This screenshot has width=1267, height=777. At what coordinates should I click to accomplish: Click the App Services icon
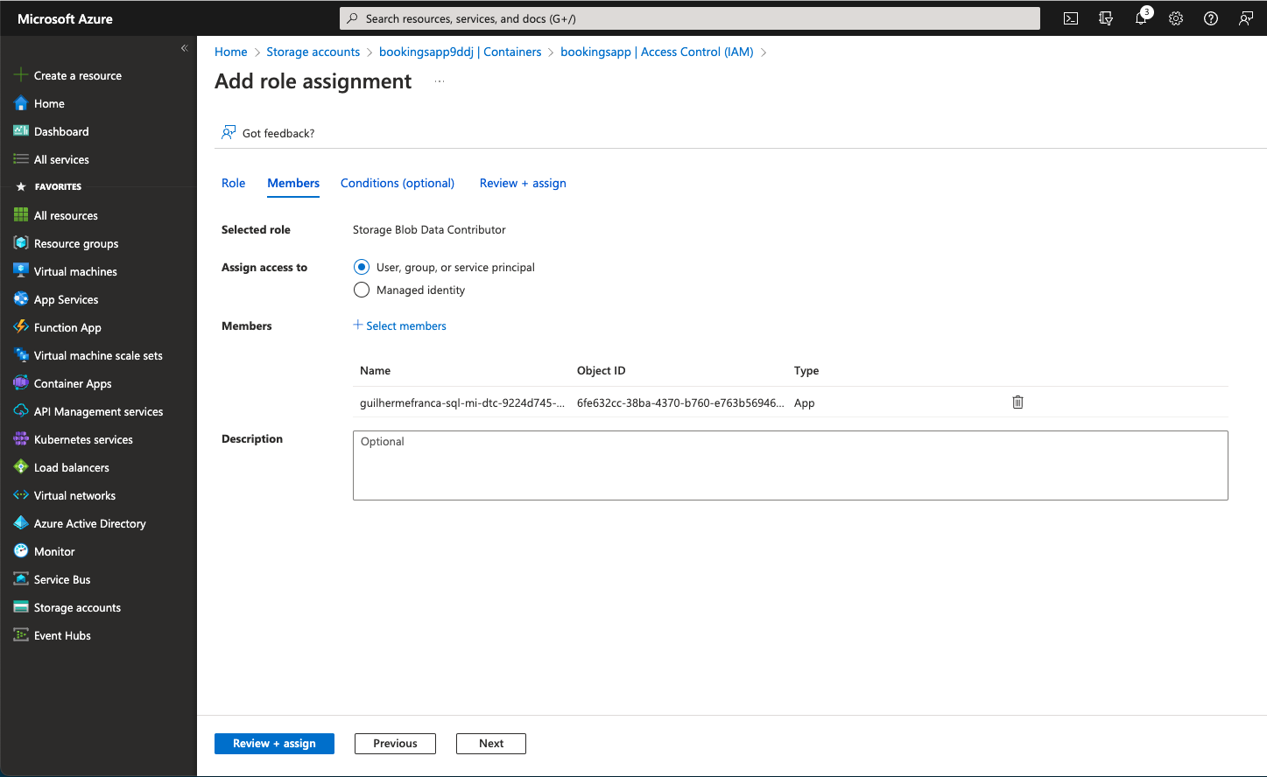click(x=21, y=299)
